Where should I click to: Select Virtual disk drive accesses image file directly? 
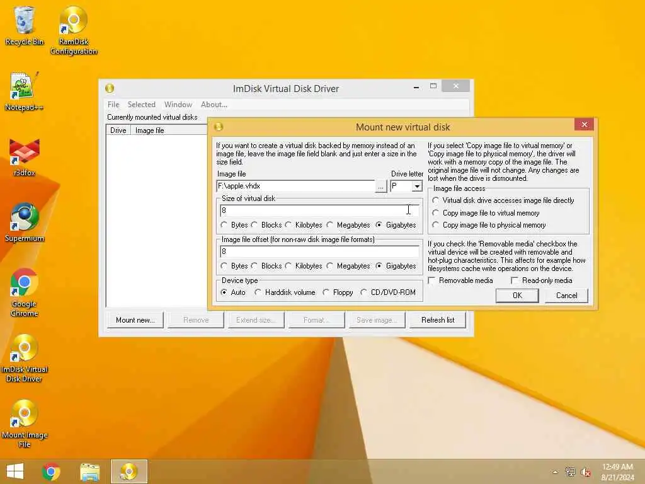tap(503, 200)
